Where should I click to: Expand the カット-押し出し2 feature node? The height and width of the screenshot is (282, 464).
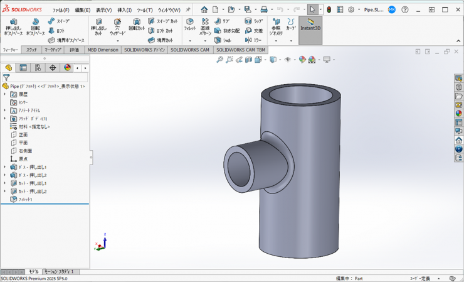5,192
